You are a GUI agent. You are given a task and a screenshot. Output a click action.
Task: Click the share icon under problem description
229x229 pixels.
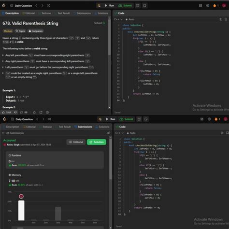pos(41,113)
